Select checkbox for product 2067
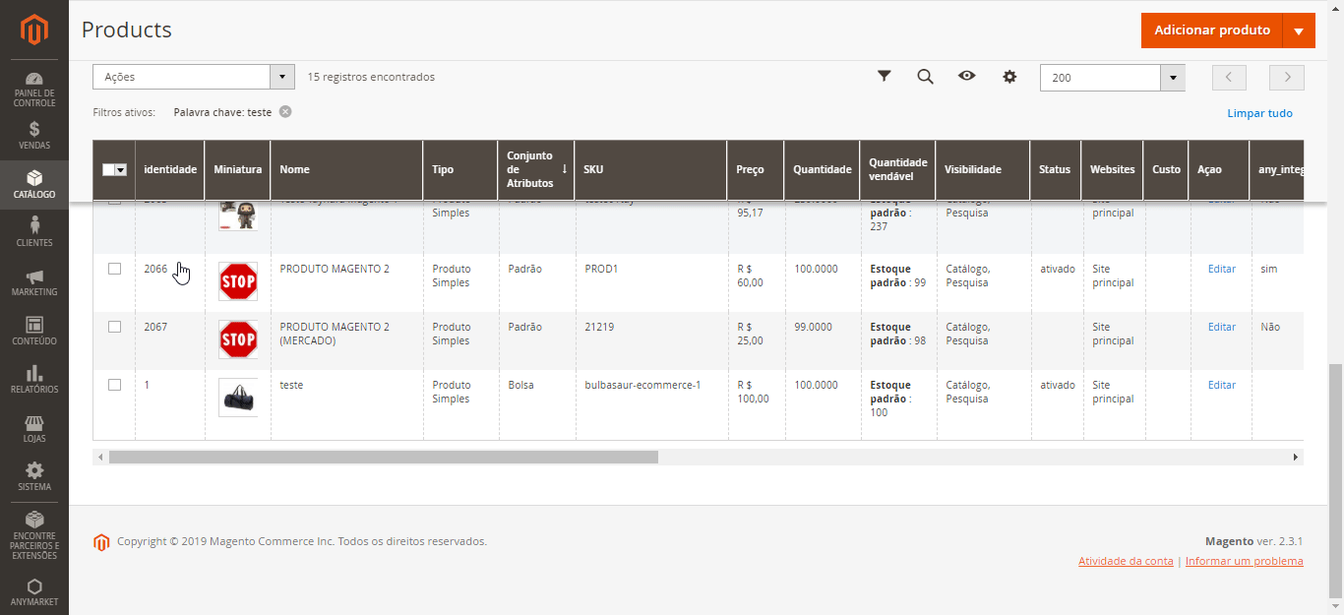Viewport: 1344px width, 615px height. click(x=114, y=326)
